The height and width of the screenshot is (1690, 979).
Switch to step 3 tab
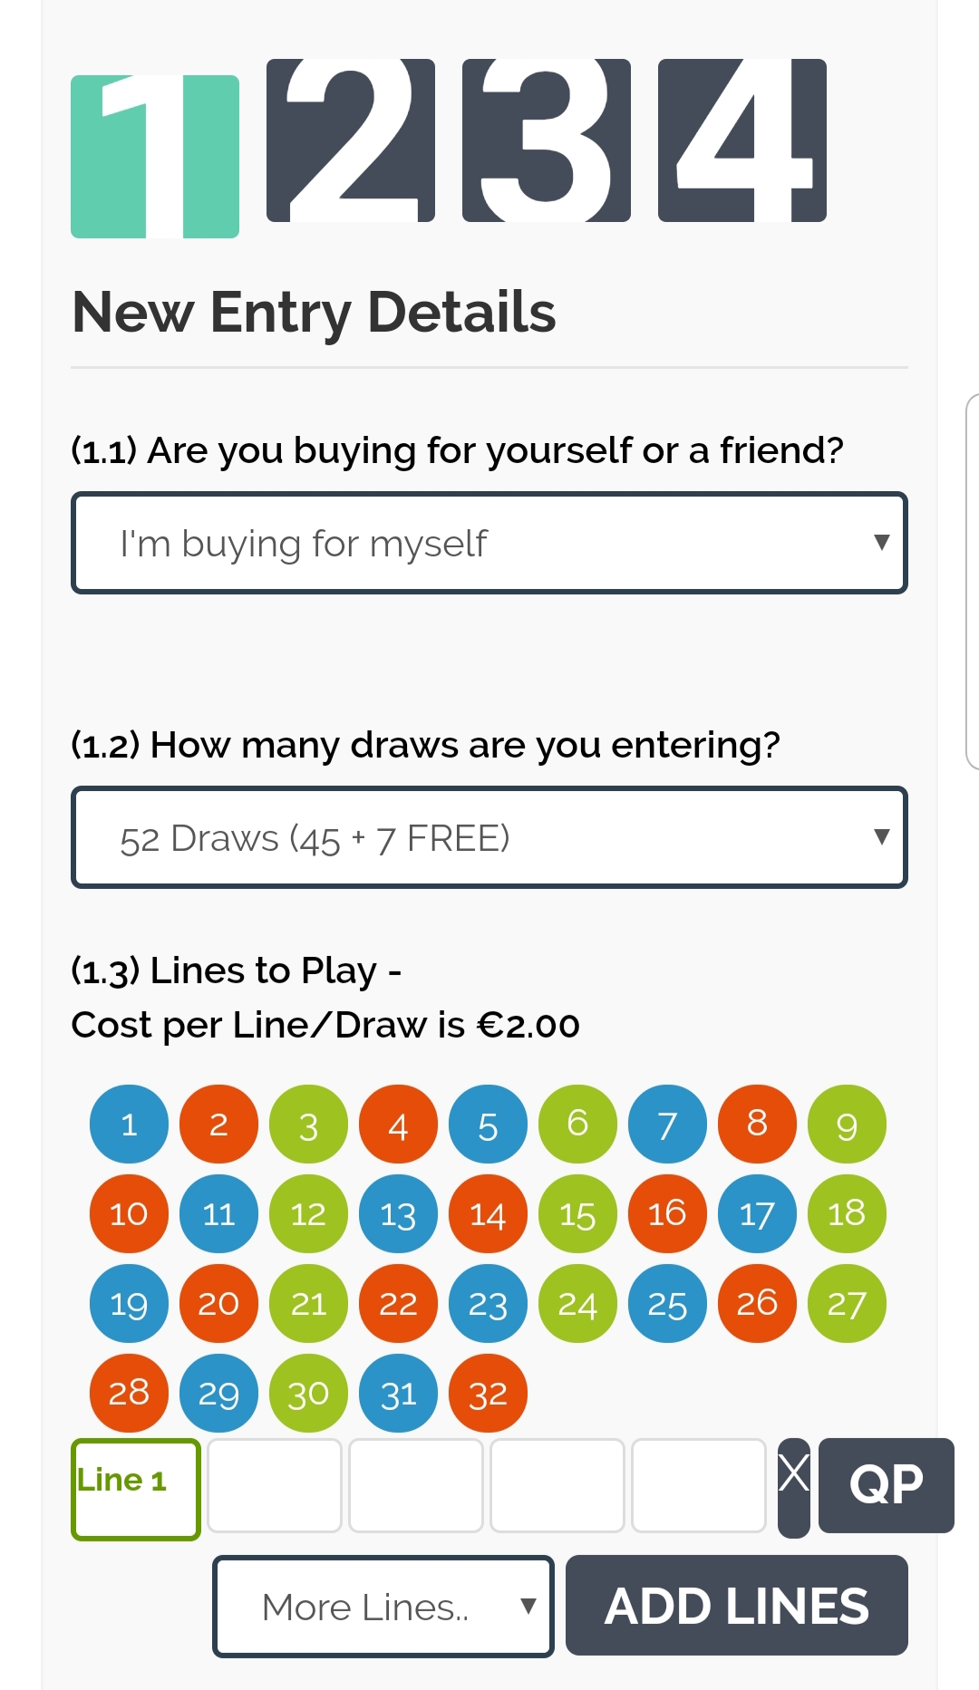point(547,140)
